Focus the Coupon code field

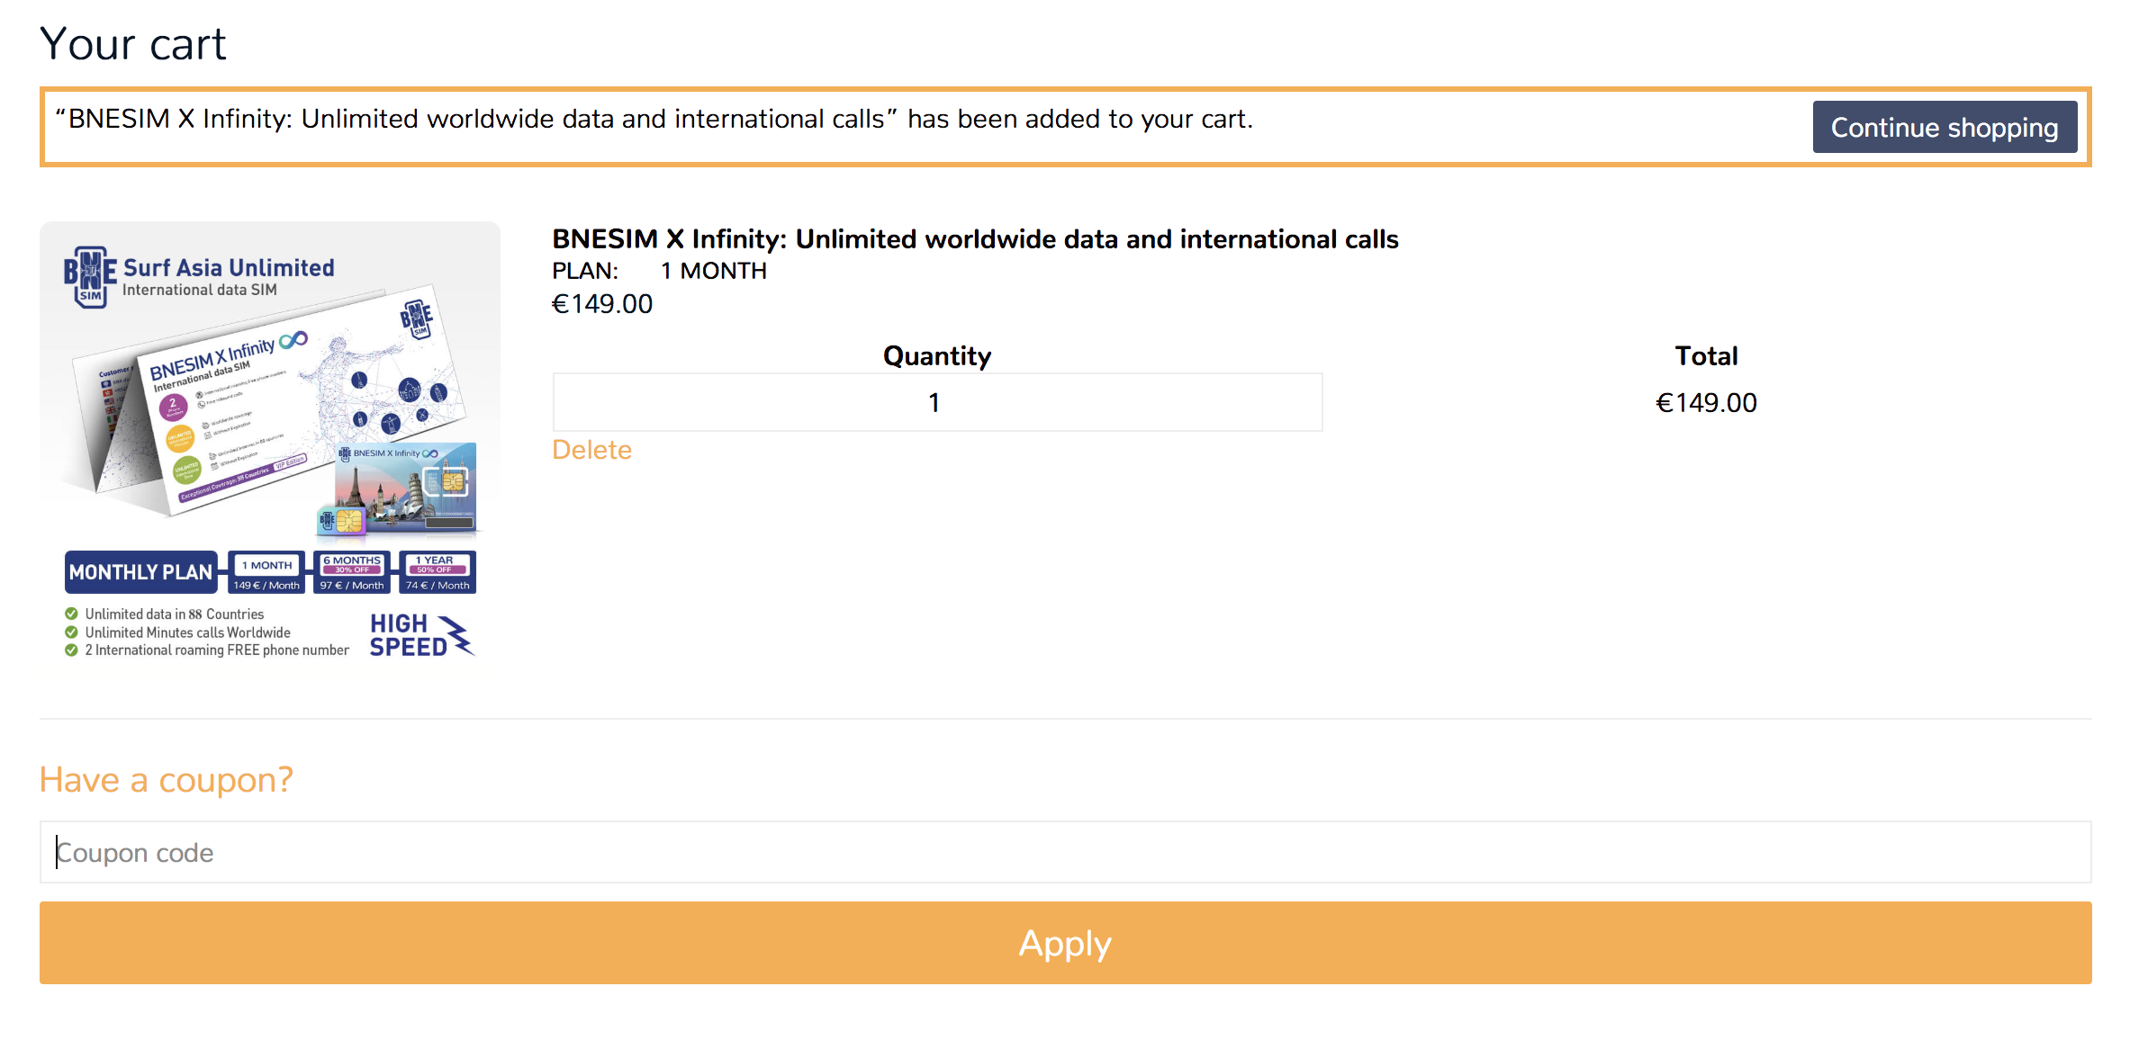1065,852
